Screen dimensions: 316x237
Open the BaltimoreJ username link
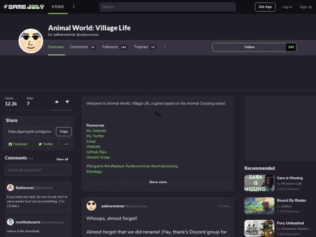[x=25, y=188]
